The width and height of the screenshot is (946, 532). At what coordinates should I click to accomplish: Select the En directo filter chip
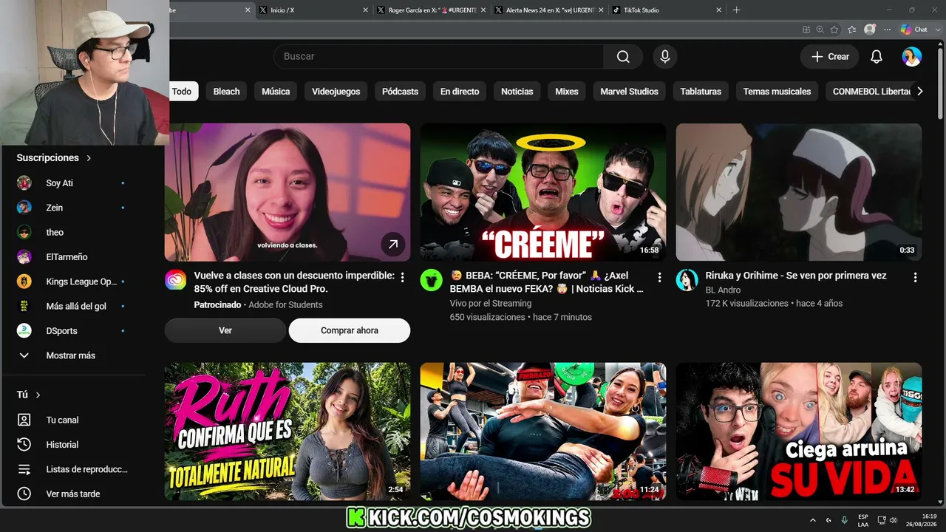point(460,92)
